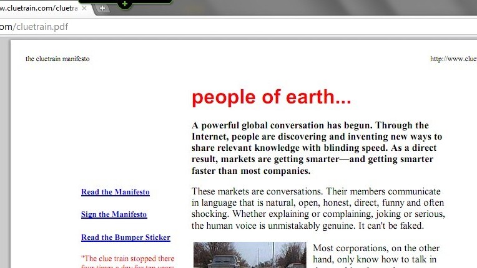This screenshot has width=477, height=268.
Task: Click the red 'clue train stopped there' quote
Action: pos(127,259)
